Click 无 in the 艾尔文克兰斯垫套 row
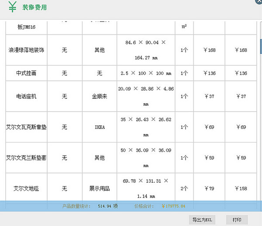Image resolution: width=262 pixels, height=226 pixels. 65,157
